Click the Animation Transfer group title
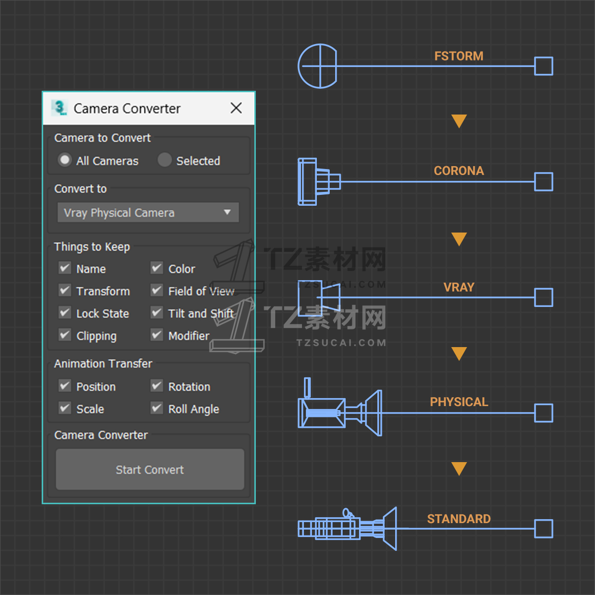The width and height of the screenshot is (595, 595). tap(103, 363)
